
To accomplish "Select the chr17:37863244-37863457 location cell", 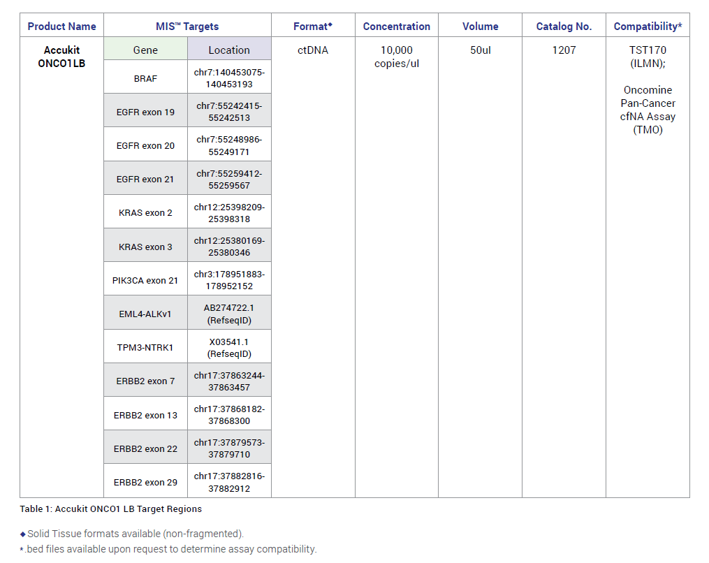I will tap(229, 380).
